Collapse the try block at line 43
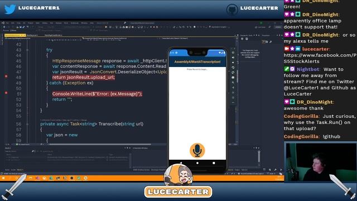Screen dimensions: 357x201 point(27,50)
